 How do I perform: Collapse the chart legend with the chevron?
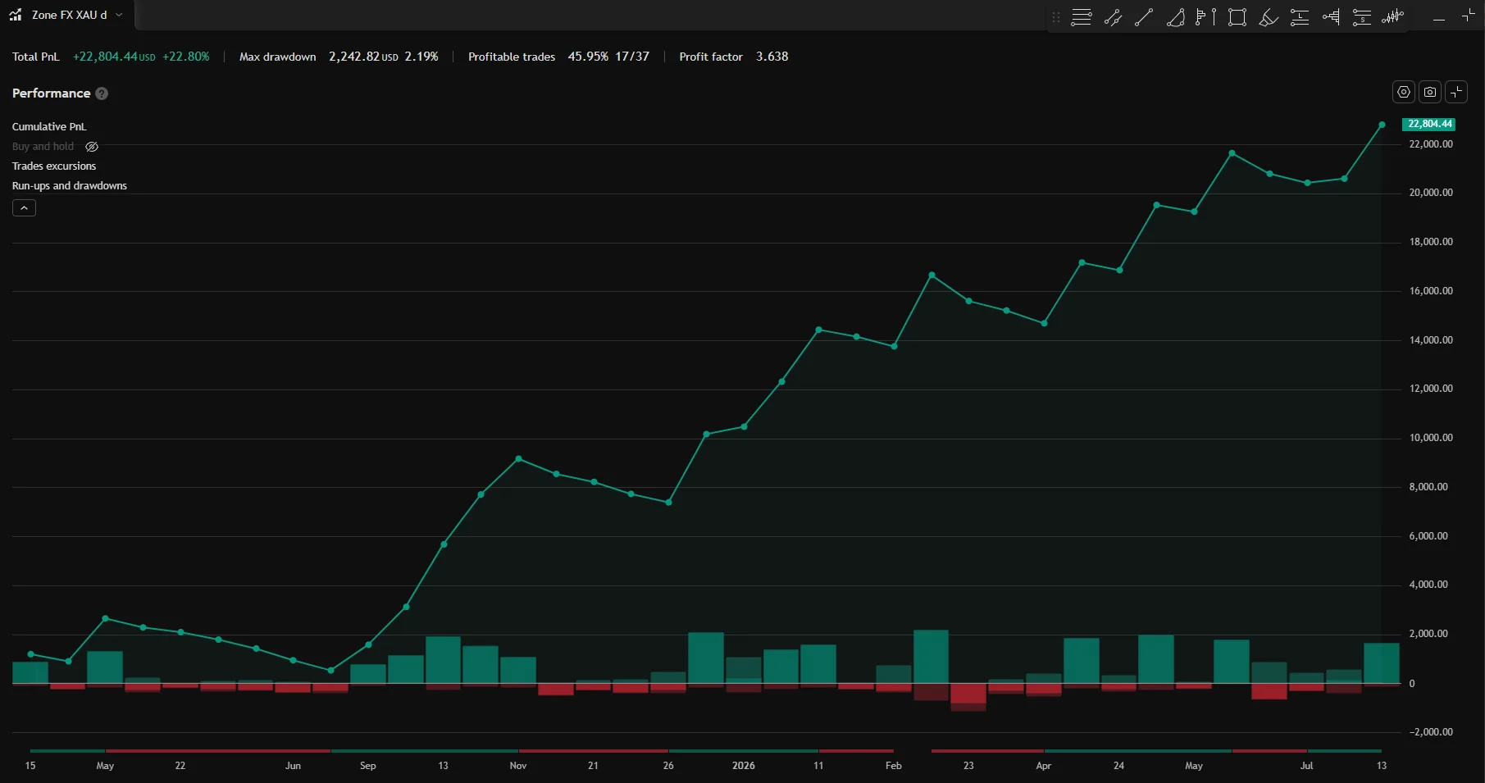click(24, 208)
